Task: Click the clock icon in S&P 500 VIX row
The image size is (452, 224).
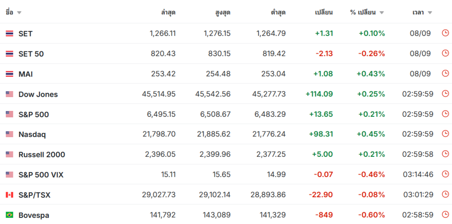Action: pyautogui.click(x=446, y=174)
